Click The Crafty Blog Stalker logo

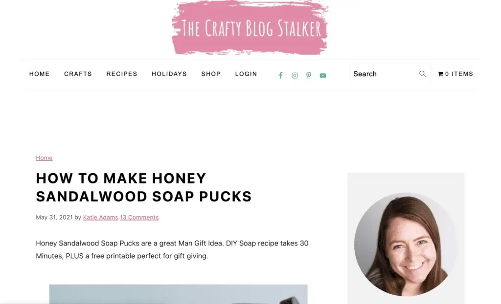250,28
